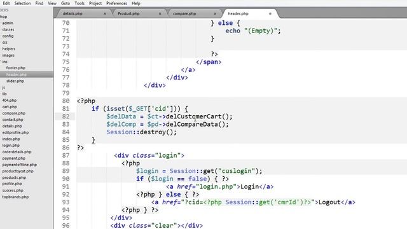
Task: Open footer.php in the sidebar
Action: pyautogui.click(x=15, y=68)
